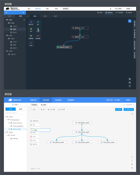Check the top Test_Music_spark node checkbox

(74, 123)
